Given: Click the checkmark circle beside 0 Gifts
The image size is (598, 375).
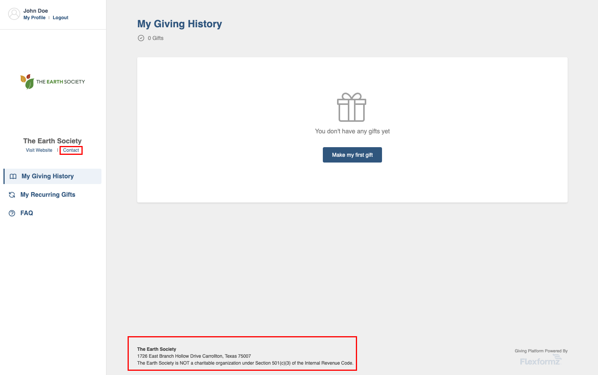Looking at the screenshot, I should [x=141, y=38].
